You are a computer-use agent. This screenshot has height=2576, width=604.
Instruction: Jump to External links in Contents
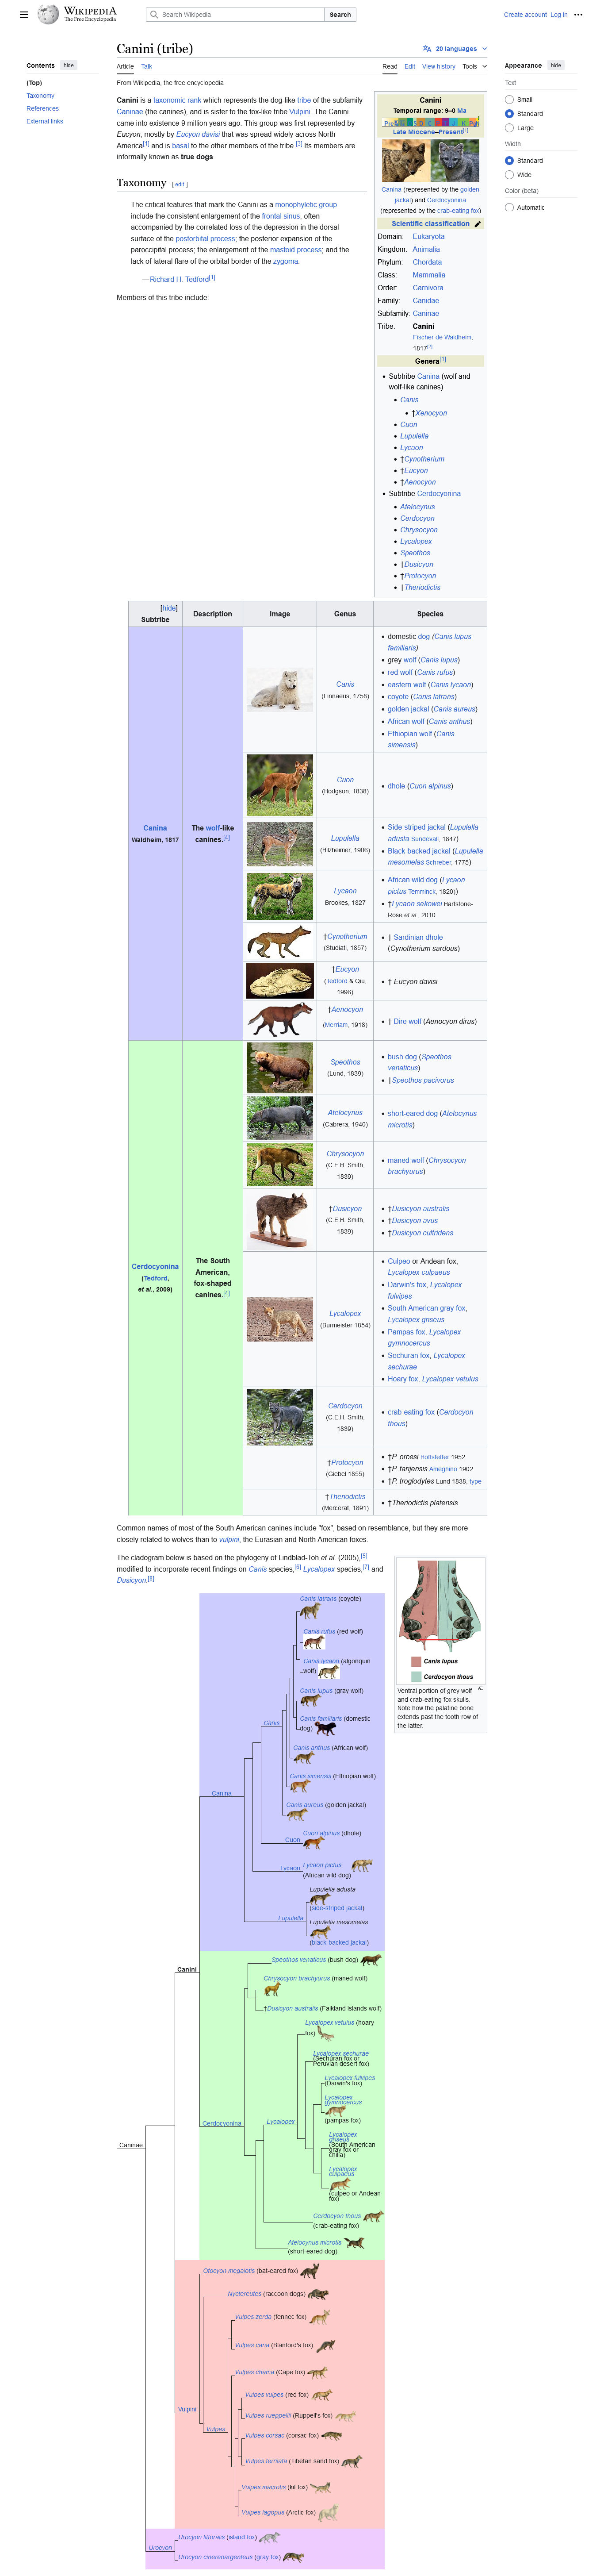tap(44, 121)
